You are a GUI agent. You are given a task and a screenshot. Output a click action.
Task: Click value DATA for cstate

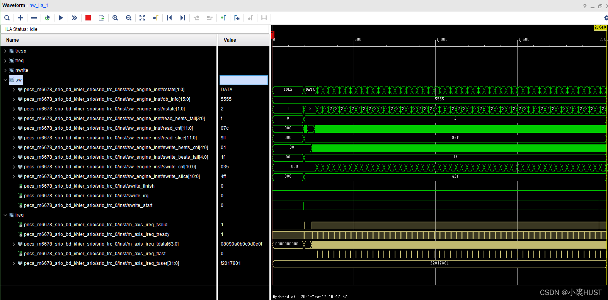point(227,90)
